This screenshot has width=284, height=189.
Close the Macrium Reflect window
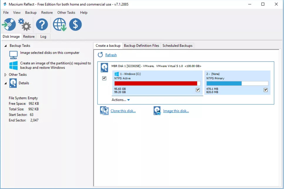click(276, 4)
